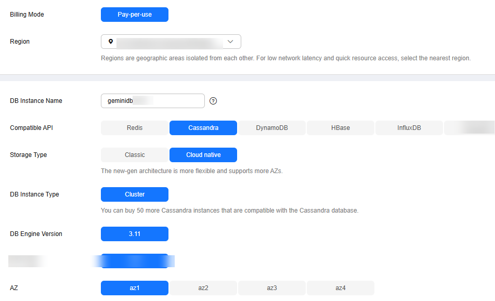
Task: Click the location pin icon in Region field
Action: [x=110, y=42]
